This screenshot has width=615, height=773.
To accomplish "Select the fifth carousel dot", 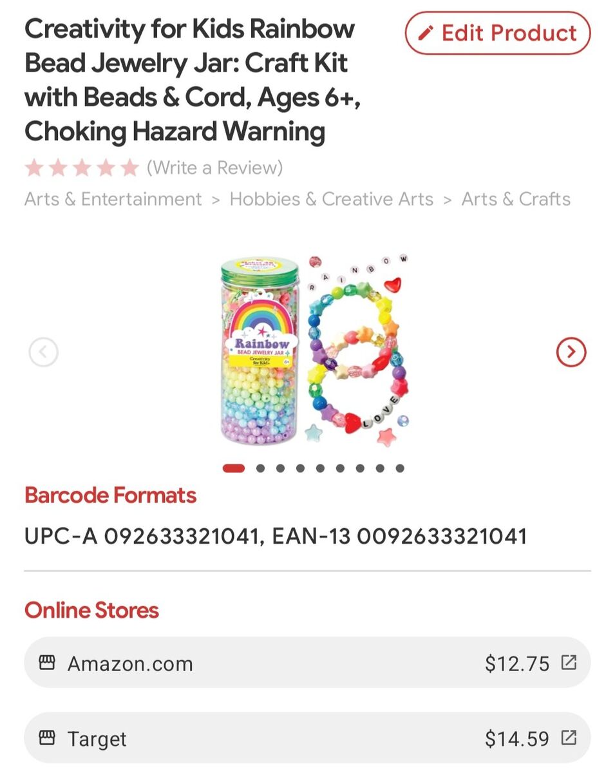I will click(320, 468).
